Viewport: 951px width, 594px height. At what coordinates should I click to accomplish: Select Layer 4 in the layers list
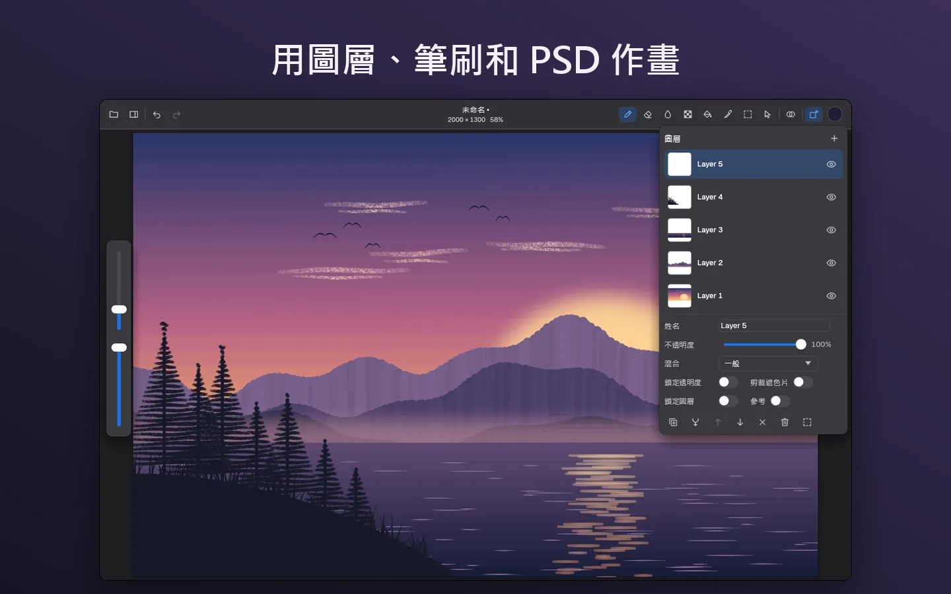754,197
